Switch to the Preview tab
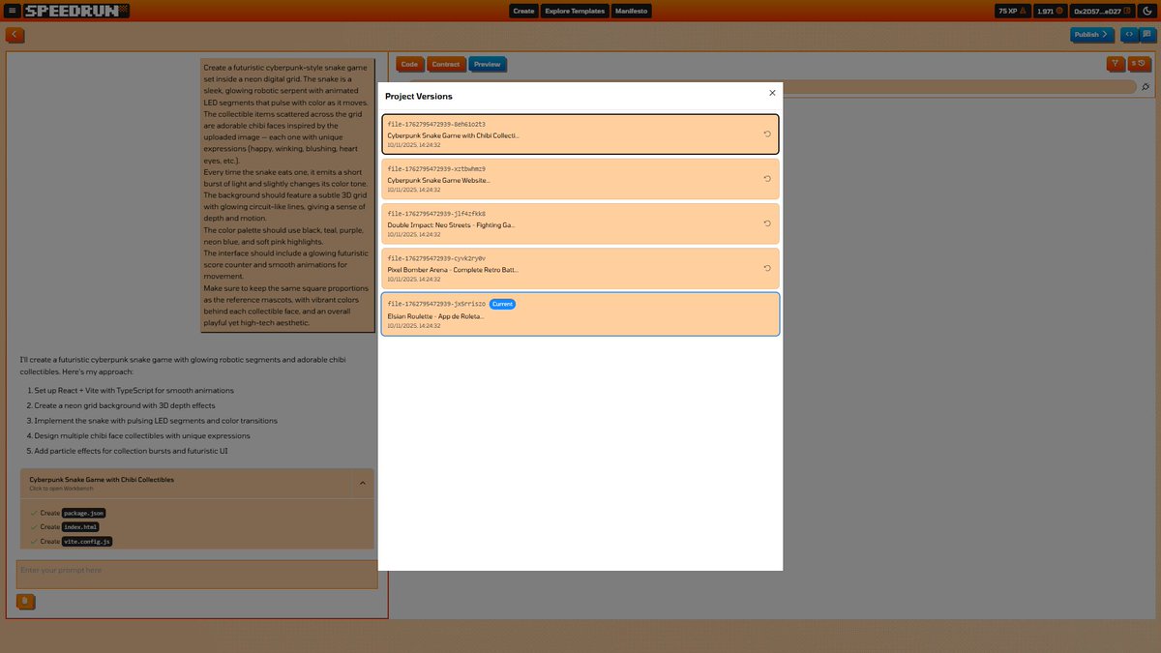Screen dimensions: 1161x653 point(488,65)
